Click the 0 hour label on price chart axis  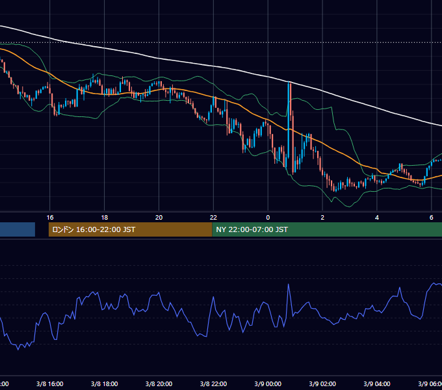[268, 218]
